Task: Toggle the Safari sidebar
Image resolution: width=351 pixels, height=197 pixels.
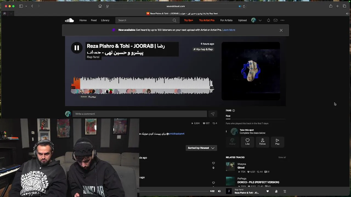Action: click(x=21, y=6)
